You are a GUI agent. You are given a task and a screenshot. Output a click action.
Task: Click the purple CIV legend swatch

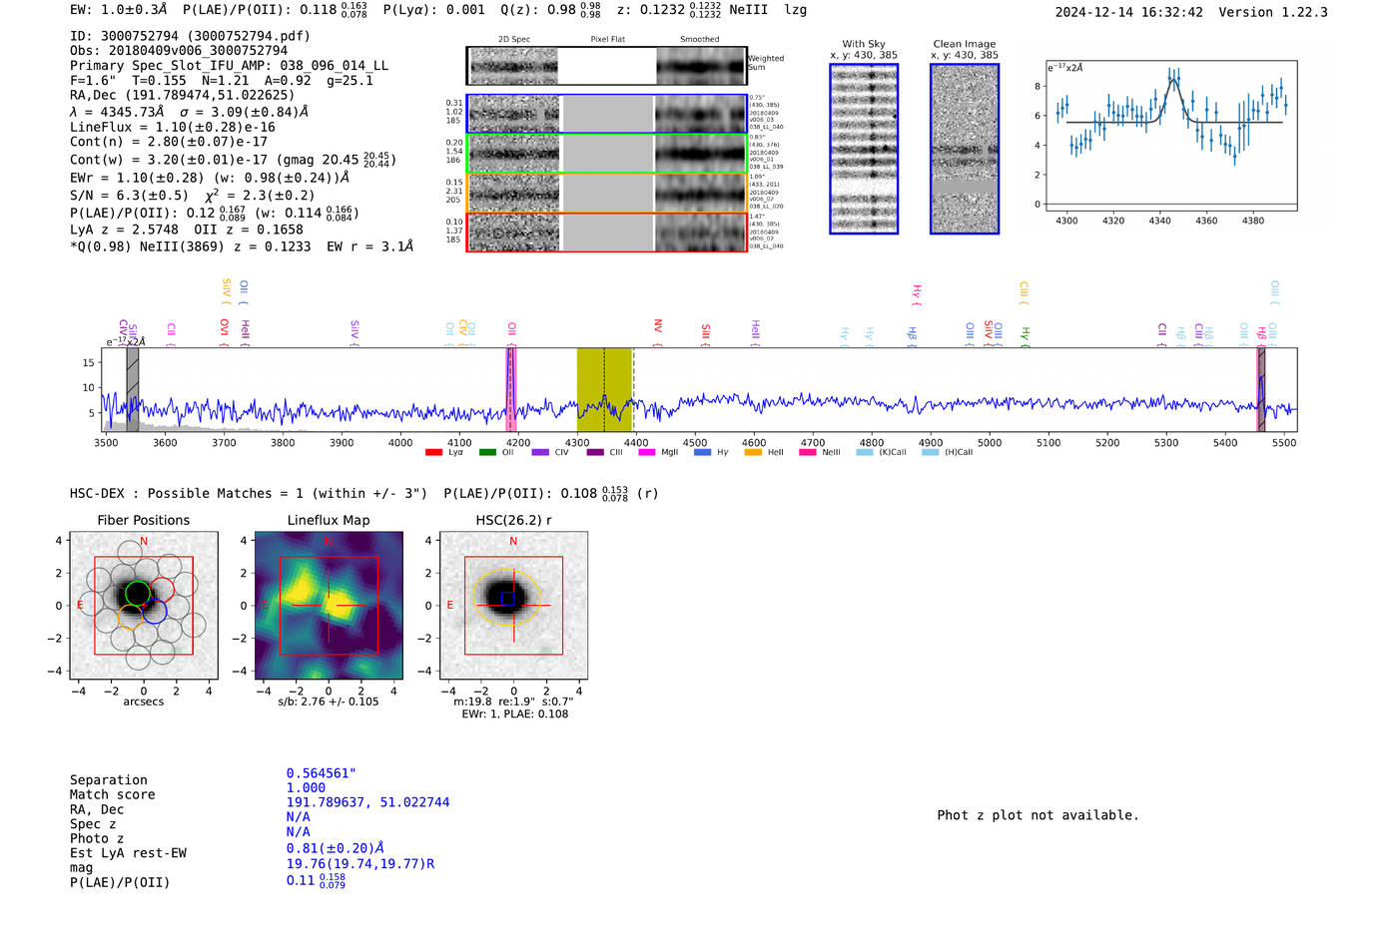(x=540, y=452)
